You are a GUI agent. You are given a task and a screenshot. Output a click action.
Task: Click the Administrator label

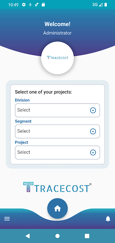[57, 33]
